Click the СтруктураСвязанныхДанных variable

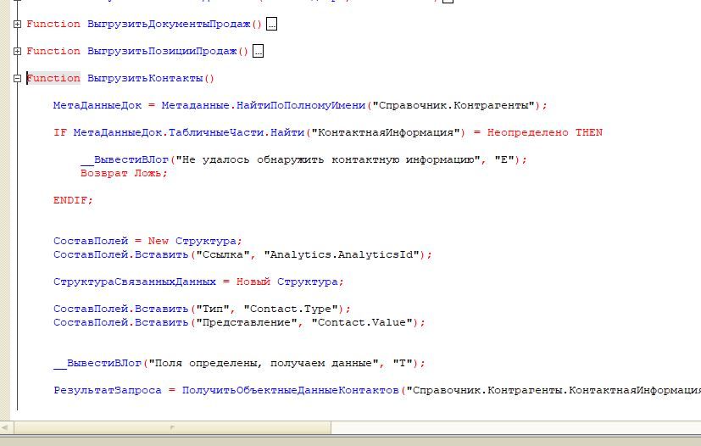(135, 282)
